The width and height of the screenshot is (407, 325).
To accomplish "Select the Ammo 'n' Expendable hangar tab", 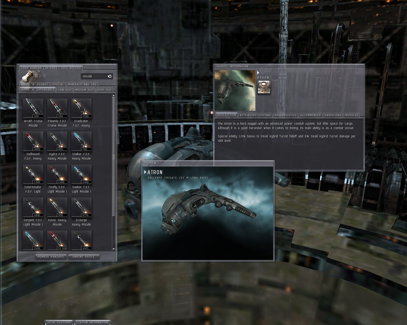I will [38, 90].
